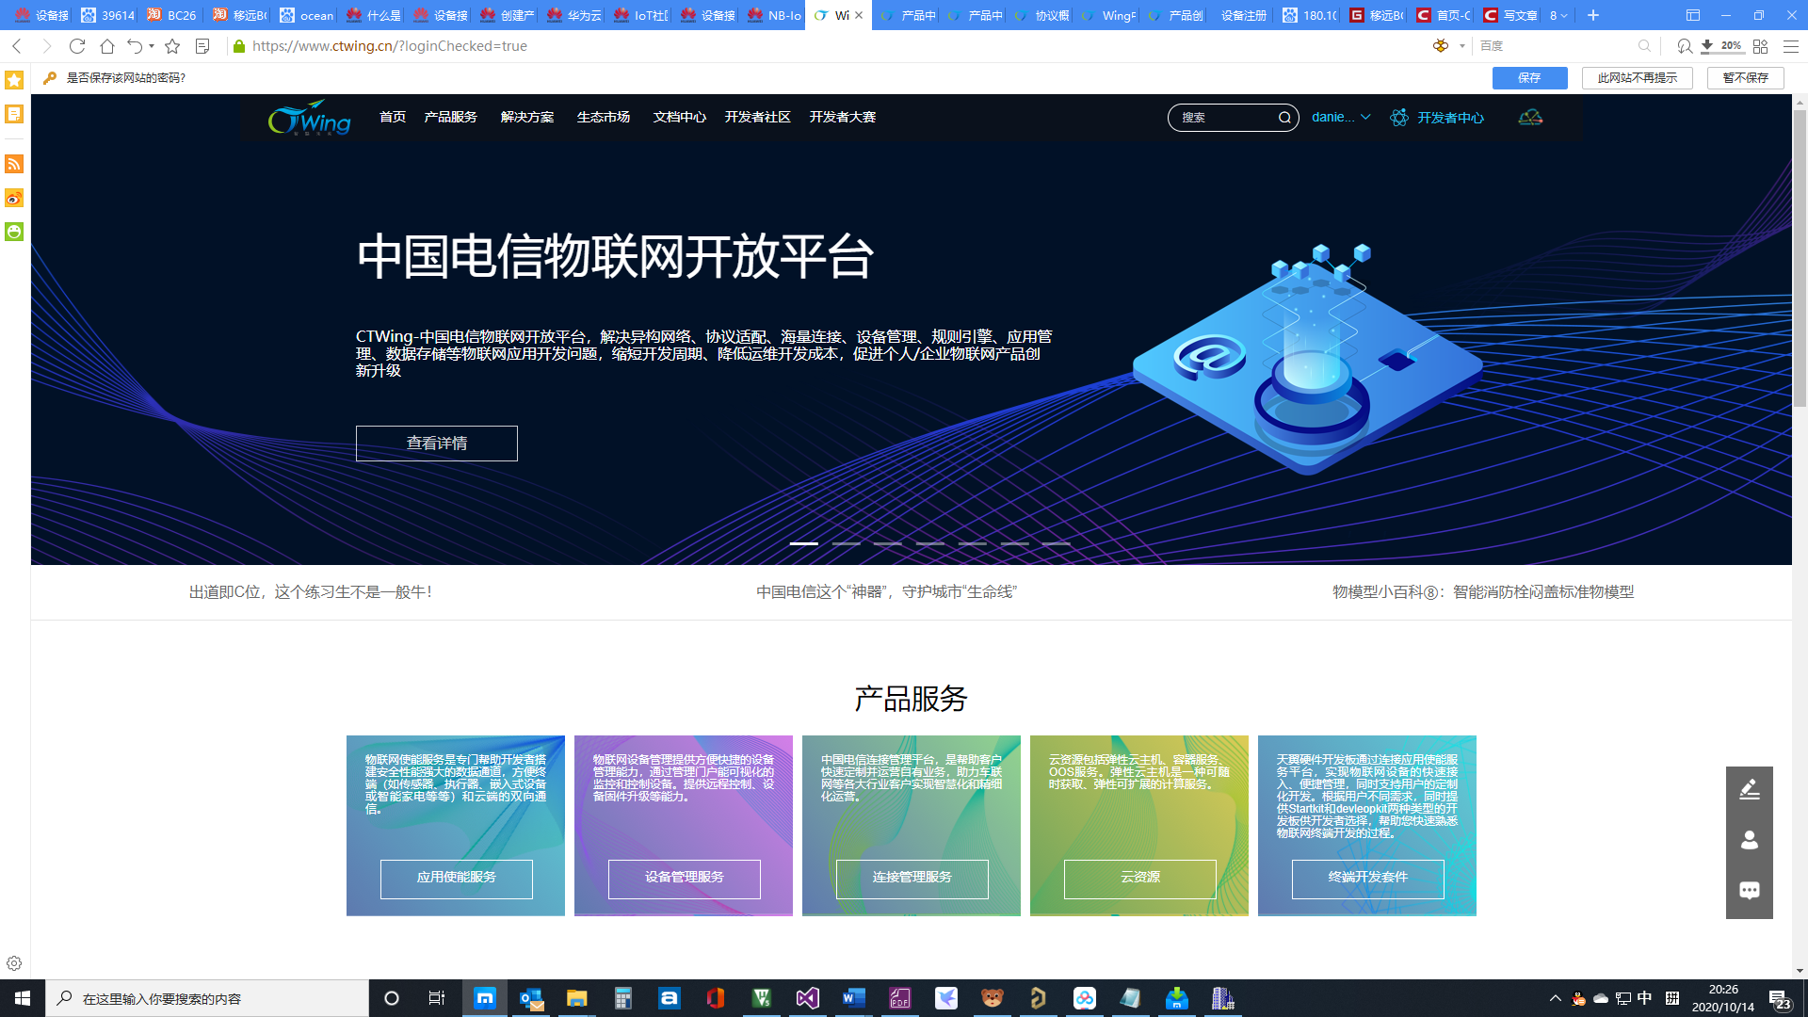Open the cloud service icon beside 开发者中心
This screenshot has height=1017, width=1808.
click(1530, 118)
